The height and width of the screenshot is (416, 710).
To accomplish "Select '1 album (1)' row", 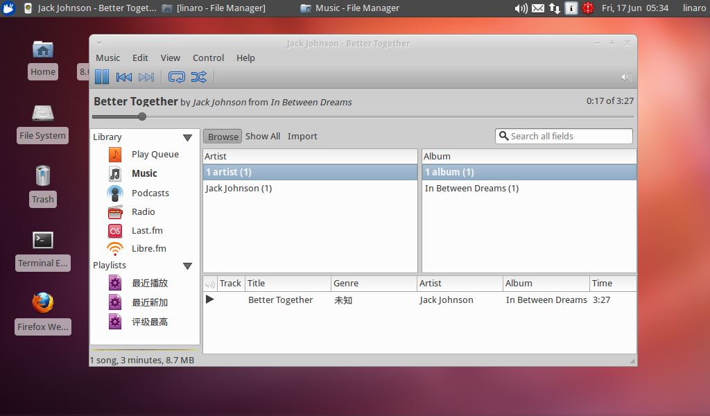I will 529,173.
